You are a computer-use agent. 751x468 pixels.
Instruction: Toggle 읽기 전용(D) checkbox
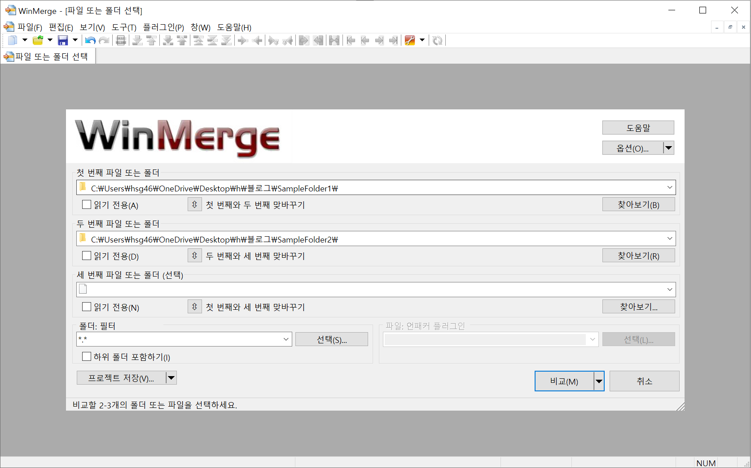click(87, 256)
